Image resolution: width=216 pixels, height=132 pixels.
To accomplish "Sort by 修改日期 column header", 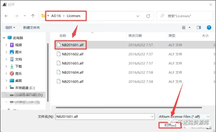I will pos(135,35).
